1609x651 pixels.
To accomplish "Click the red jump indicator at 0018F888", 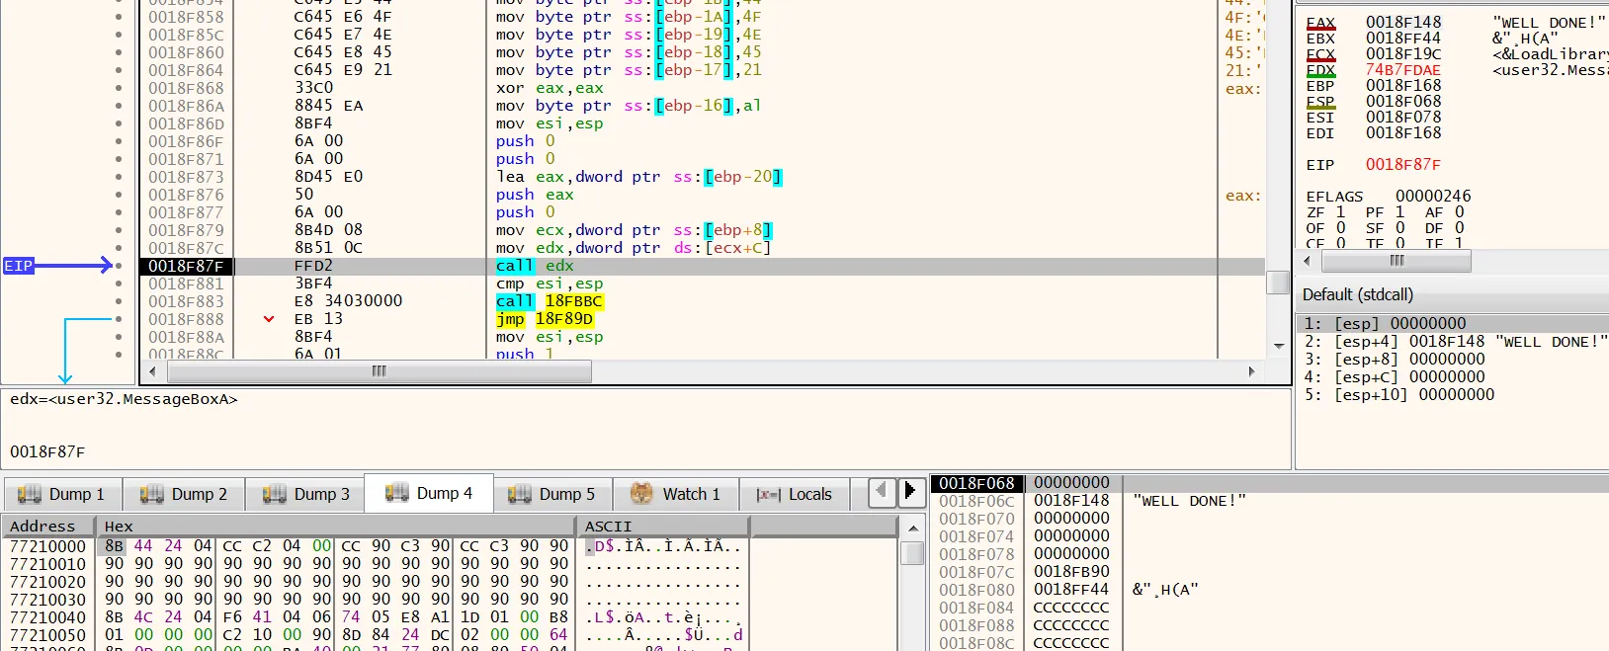I will coord(269,319).
